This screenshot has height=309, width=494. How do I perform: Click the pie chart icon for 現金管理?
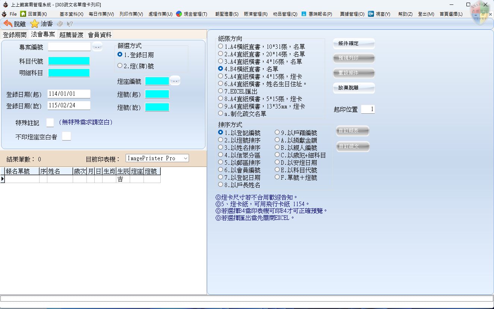179,14
